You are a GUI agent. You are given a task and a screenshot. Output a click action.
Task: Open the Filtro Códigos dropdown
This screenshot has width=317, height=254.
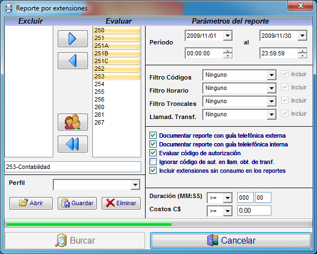[271, 75]
